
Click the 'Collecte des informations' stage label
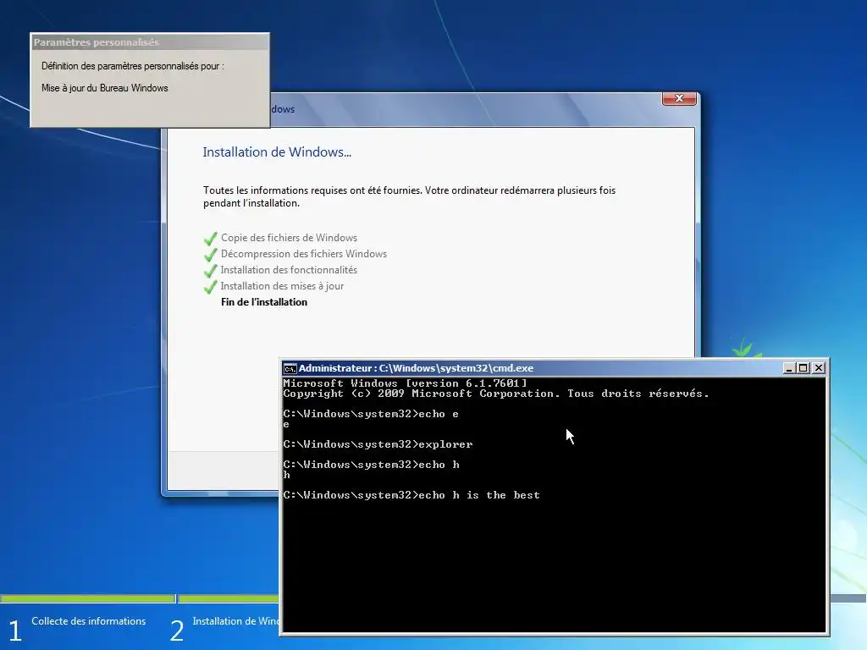pos(88,621)
